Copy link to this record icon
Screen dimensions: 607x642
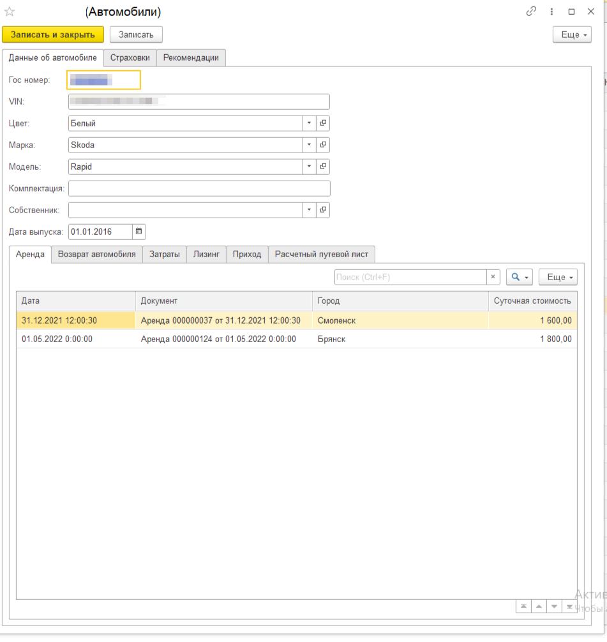(531, 11)
